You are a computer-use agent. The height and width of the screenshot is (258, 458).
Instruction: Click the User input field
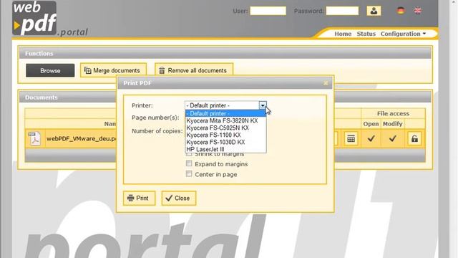coord(268,11)
